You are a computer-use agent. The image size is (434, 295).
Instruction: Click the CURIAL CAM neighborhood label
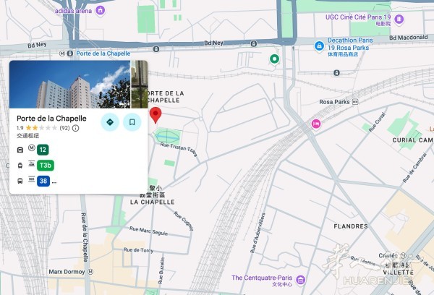(413, 140)
